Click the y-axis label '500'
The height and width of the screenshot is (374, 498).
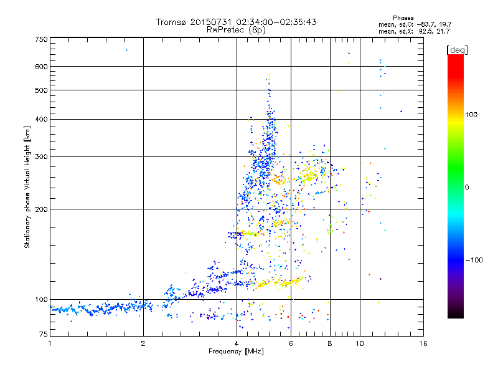point(42,90)
